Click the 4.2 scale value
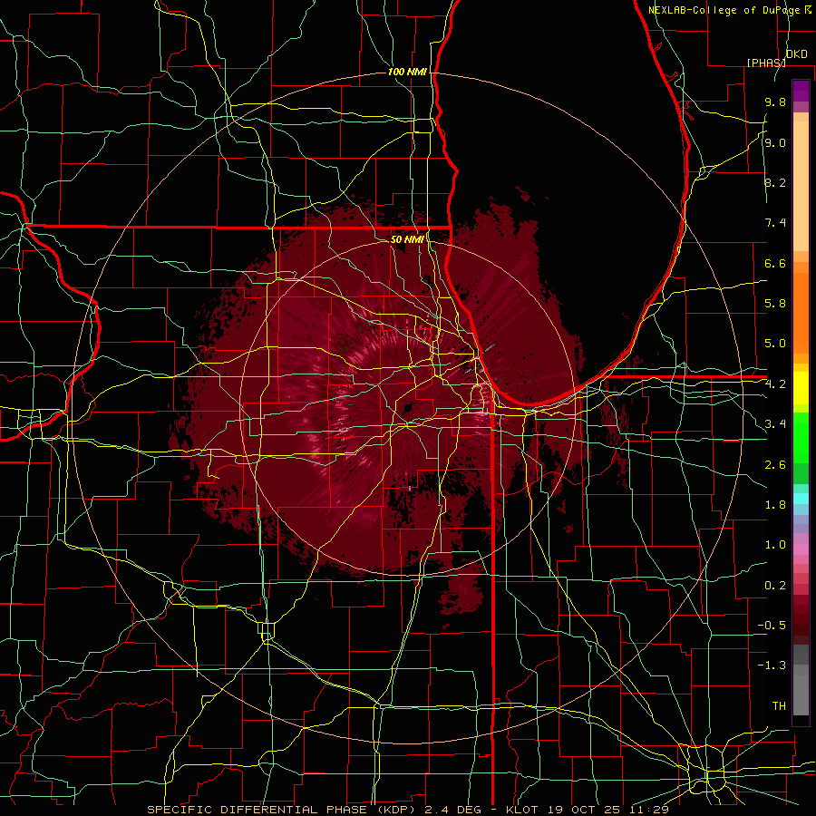 [775, 384]
